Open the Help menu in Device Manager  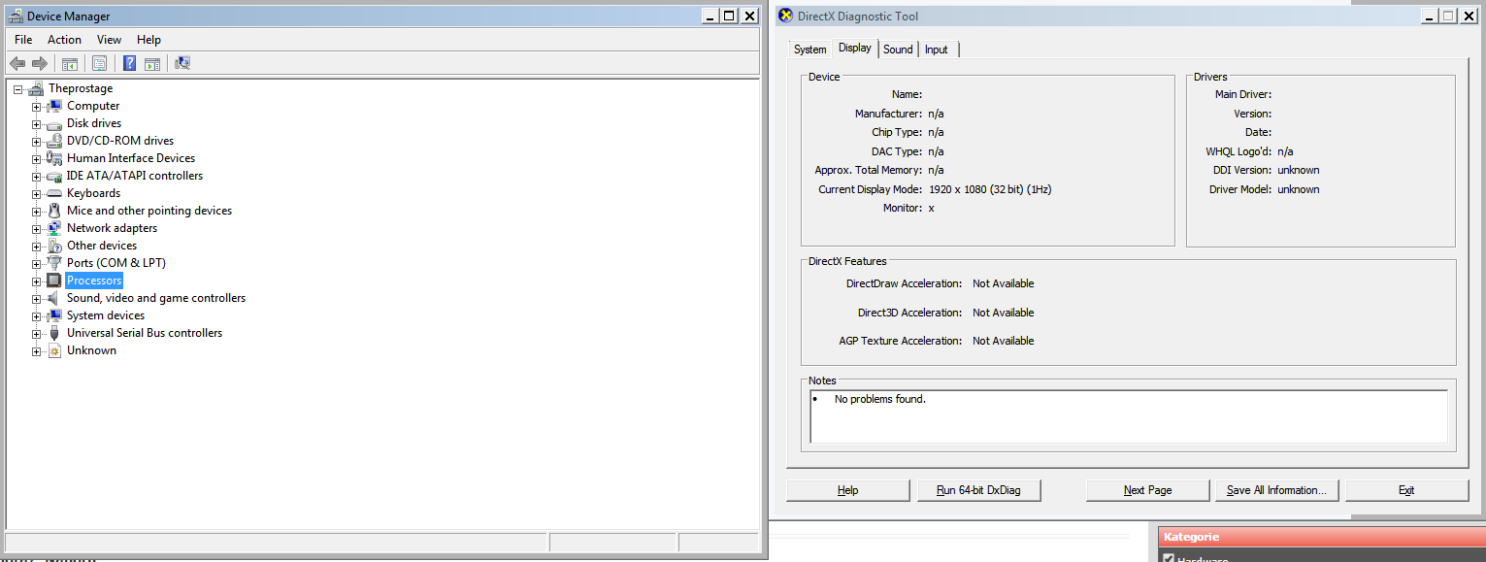point(149,40)
